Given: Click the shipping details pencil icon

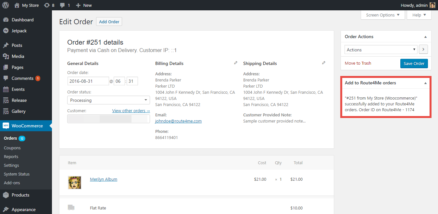Looking at the screenshot, I should pyautogui.click(x=324, y=63).
